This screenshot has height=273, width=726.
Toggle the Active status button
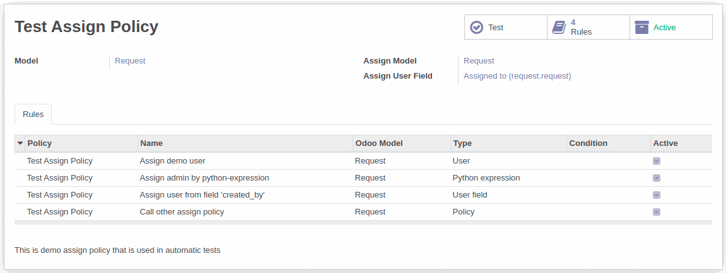tap(671, 27)
